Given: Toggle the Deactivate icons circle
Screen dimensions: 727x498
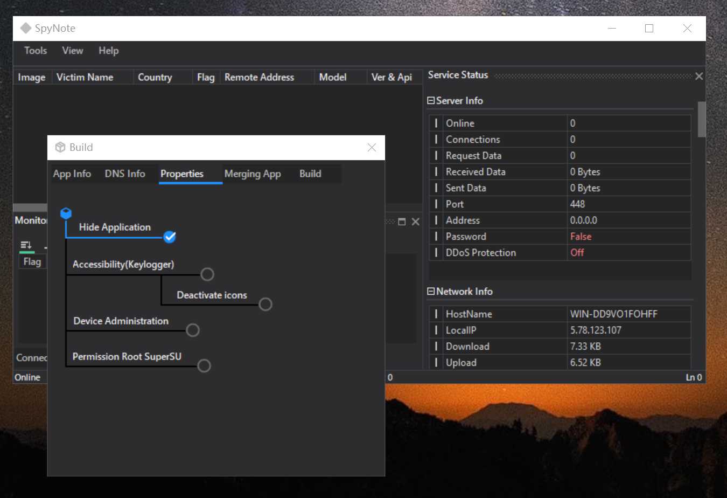Looking at the screenshot, I should (265, 304).
